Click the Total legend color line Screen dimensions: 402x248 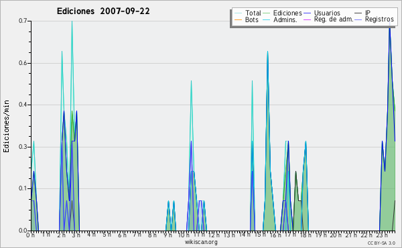tap(238, 13)
